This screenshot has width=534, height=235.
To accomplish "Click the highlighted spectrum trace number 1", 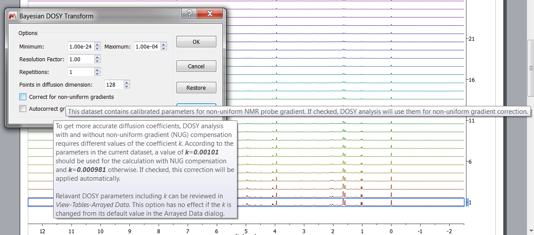I will [246, 202].
